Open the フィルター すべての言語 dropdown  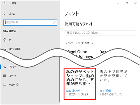tap(79, 43)
